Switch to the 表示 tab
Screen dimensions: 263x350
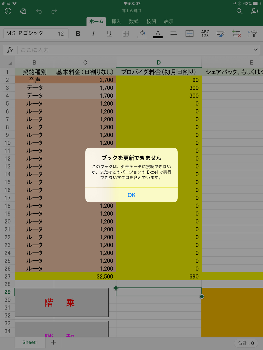[x=169, y=22]
